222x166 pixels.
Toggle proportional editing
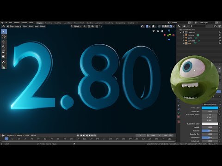coord(97,26)
